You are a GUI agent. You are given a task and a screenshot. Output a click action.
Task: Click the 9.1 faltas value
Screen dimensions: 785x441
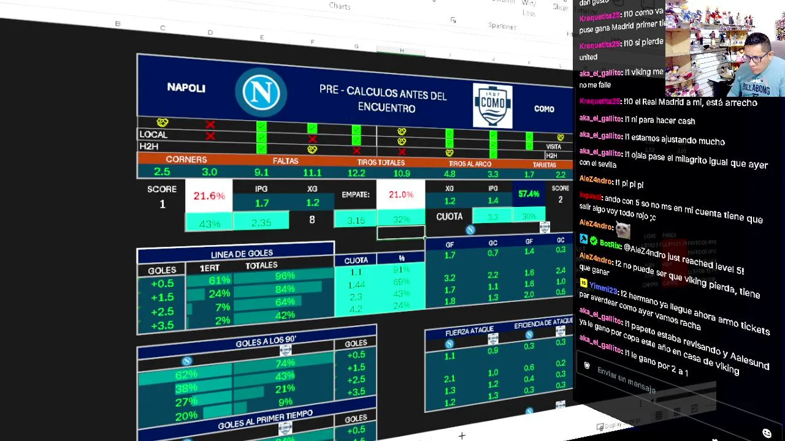coord(261,173)
